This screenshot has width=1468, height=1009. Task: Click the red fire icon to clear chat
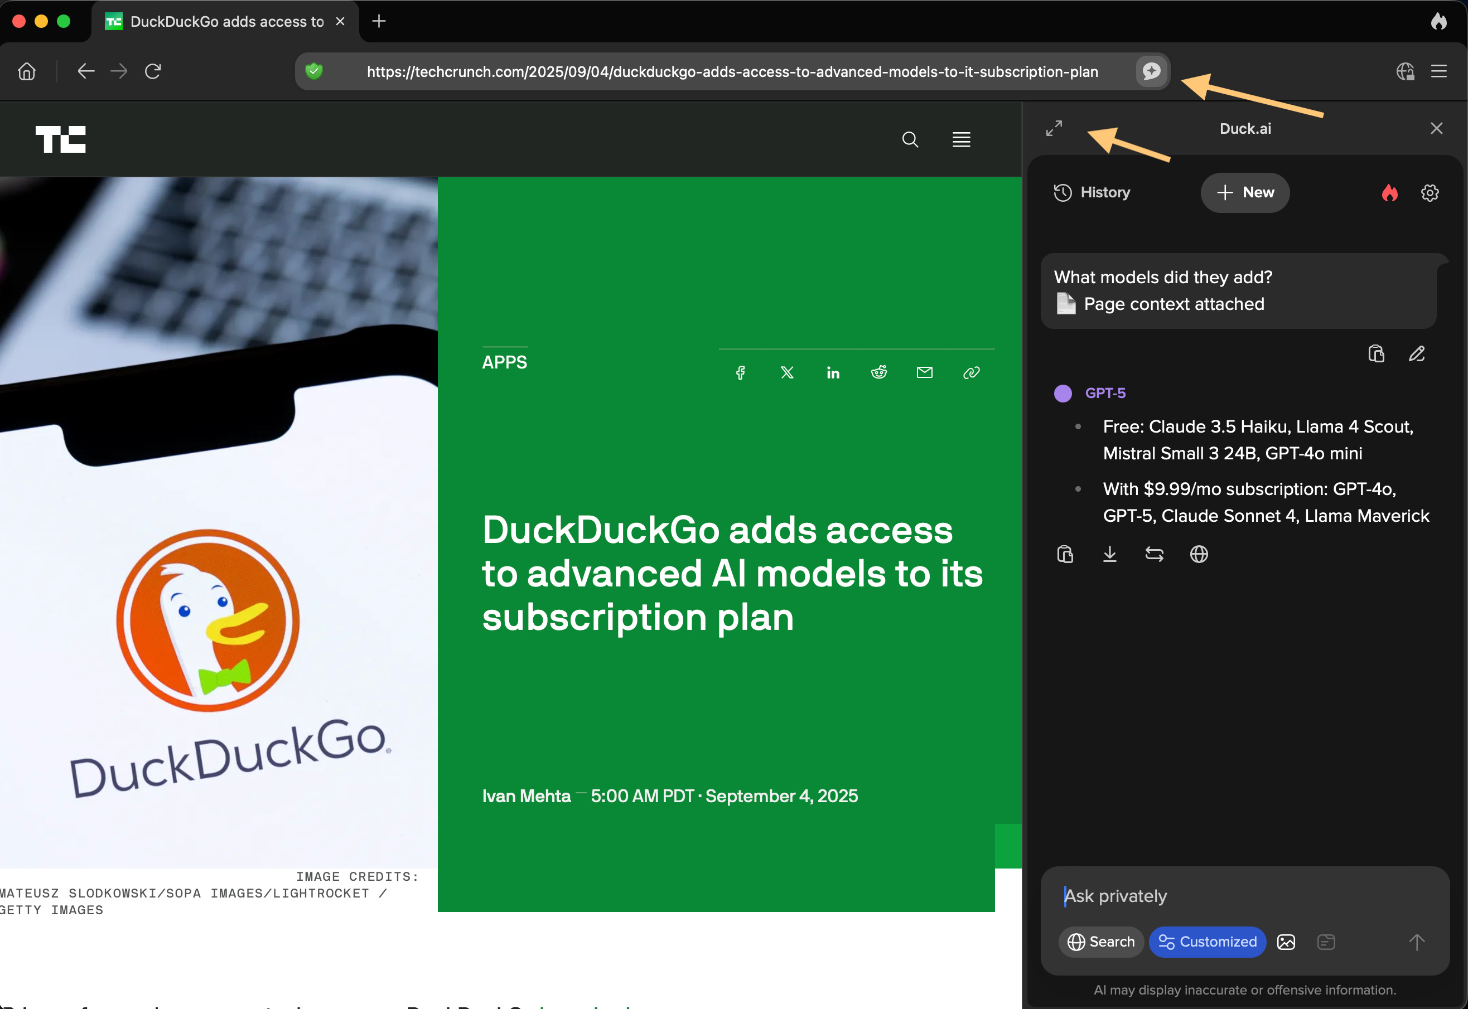1389,193
